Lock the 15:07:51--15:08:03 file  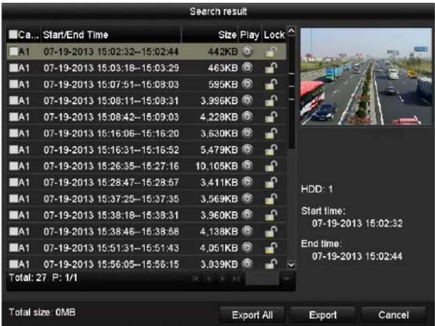[x=271, y=84]
